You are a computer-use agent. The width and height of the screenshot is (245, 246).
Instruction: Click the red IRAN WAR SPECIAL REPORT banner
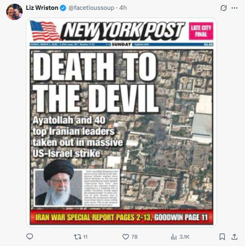coord(121,217)
